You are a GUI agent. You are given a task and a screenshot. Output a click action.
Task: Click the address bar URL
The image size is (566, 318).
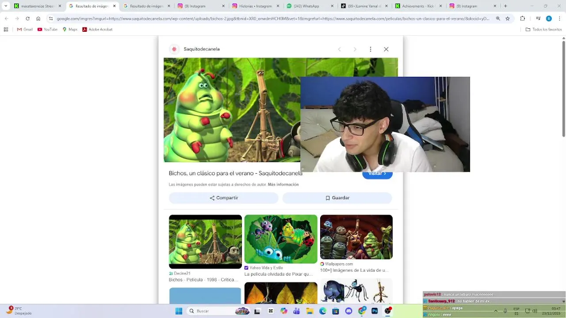pos(273,19)
